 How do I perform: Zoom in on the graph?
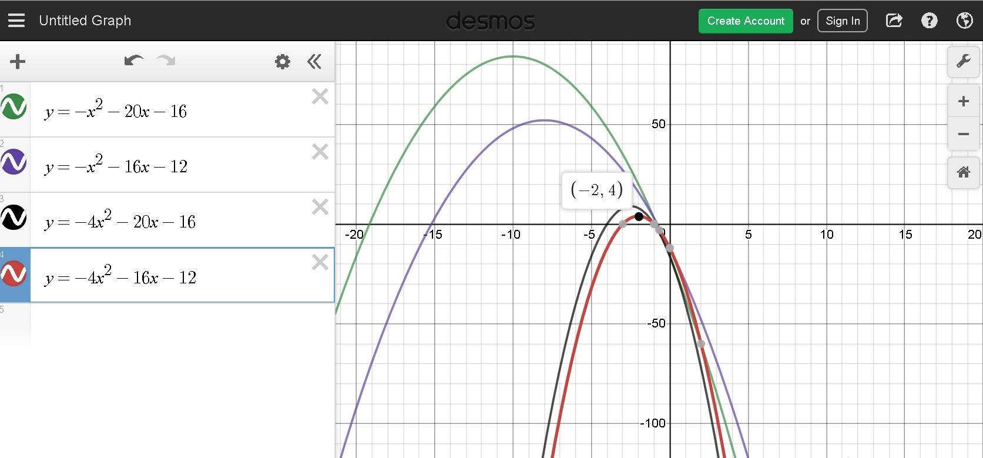963,101
